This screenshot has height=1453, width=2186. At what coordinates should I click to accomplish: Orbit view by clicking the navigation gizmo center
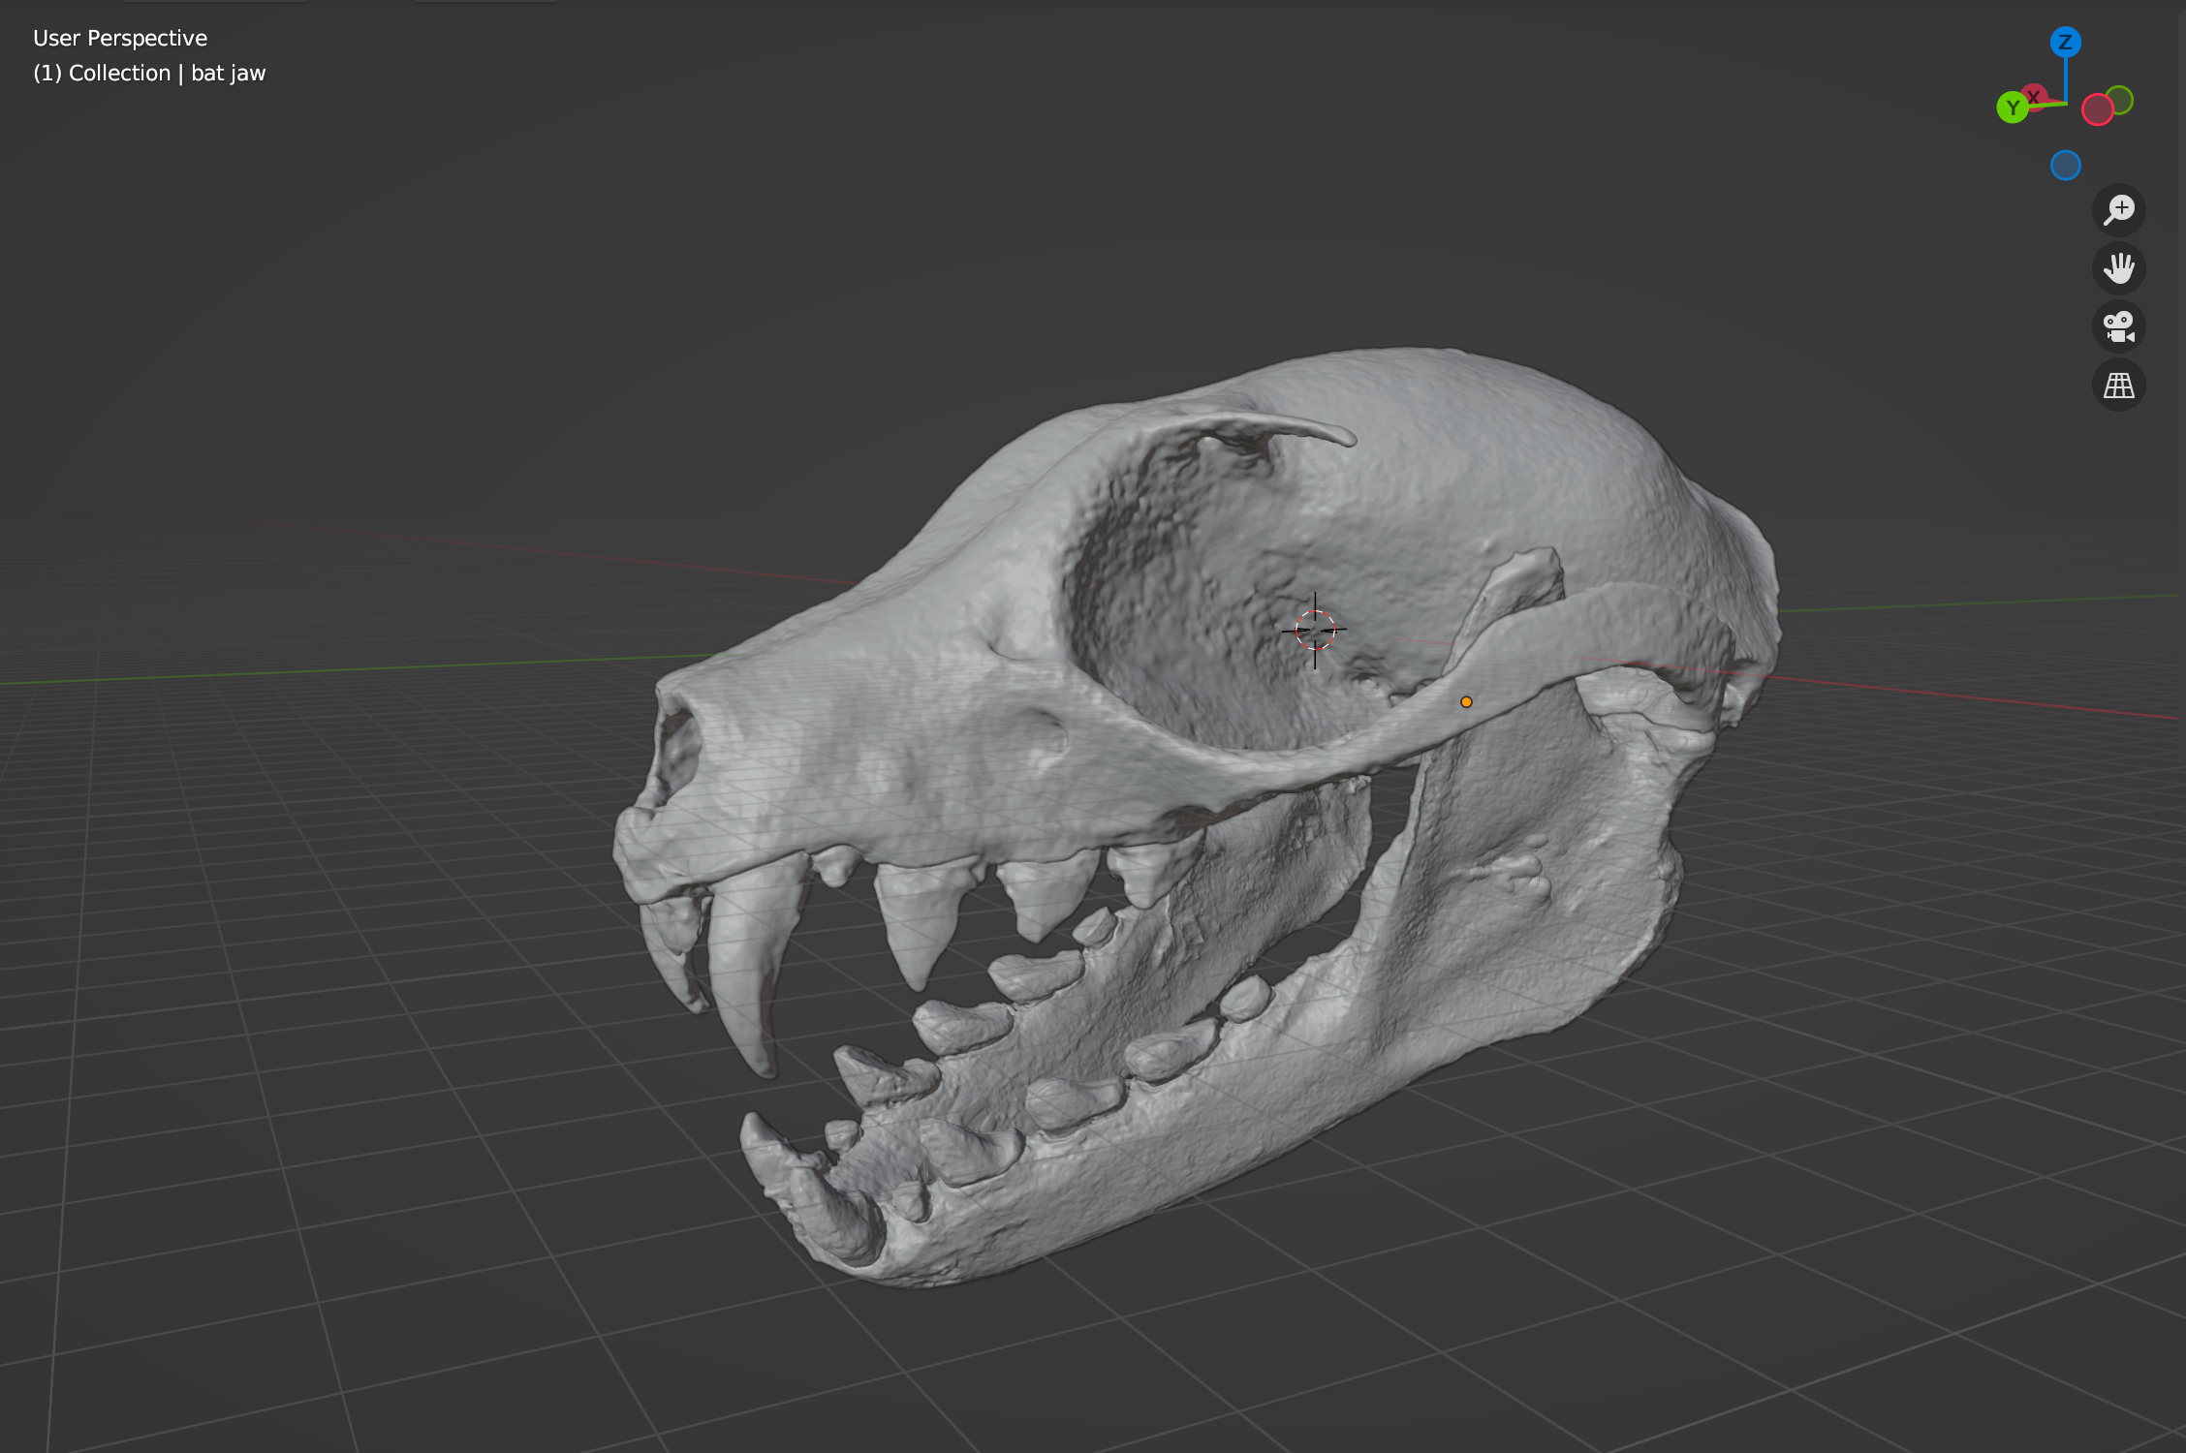click(2067, 105)
